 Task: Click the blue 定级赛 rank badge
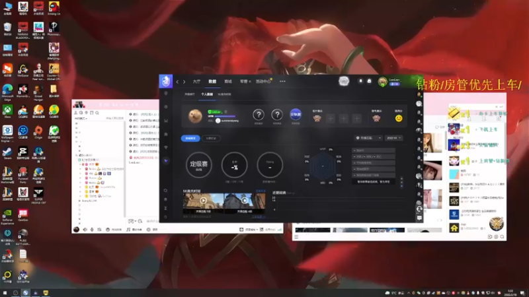coord(296,114)
